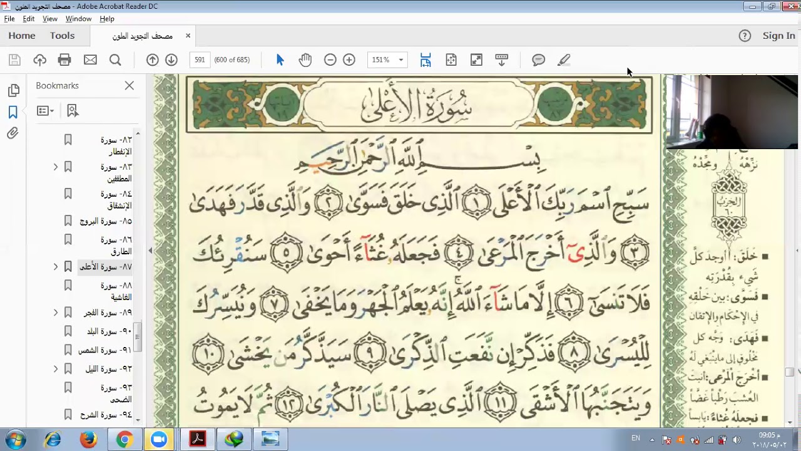Open Attachments paperclip panel

(13, 133)
